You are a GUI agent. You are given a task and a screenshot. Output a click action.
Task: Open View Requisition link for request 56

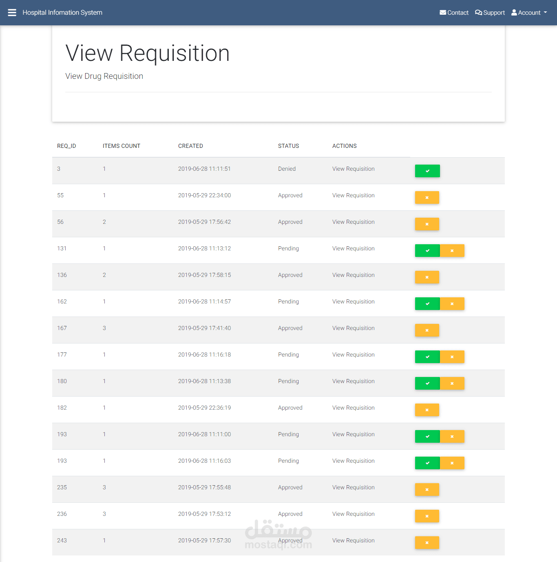point(353,222)
